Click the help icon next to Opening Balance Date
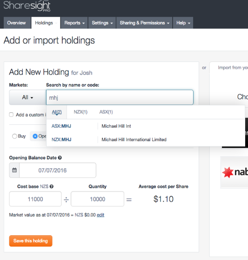Image resolution: width=248 pixels, height=260 pixels. click(60, 157)
